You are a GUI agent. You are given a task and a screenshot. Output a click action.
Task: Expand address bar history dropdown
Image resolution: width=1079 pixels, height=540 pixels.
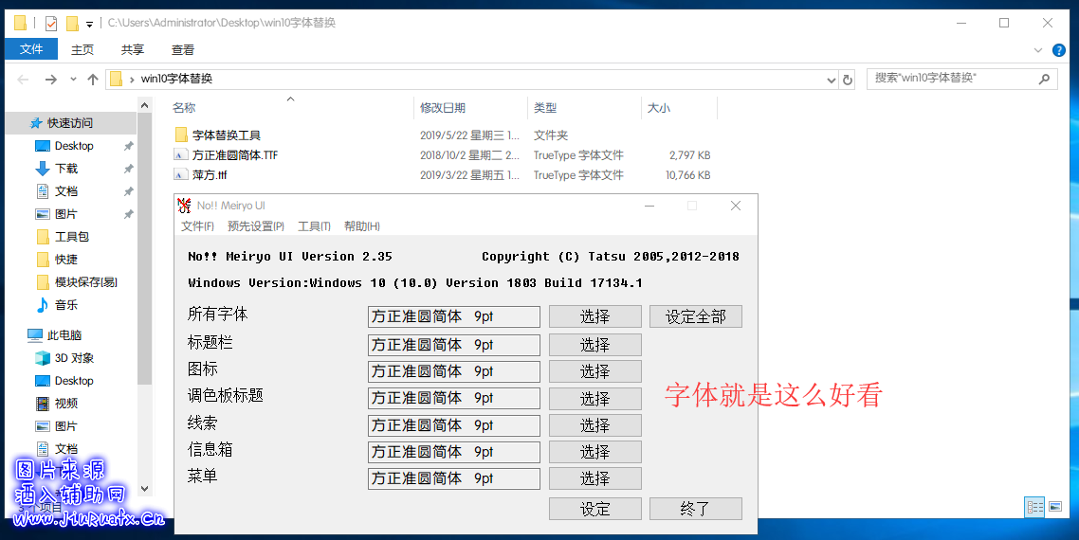[831, 80]
